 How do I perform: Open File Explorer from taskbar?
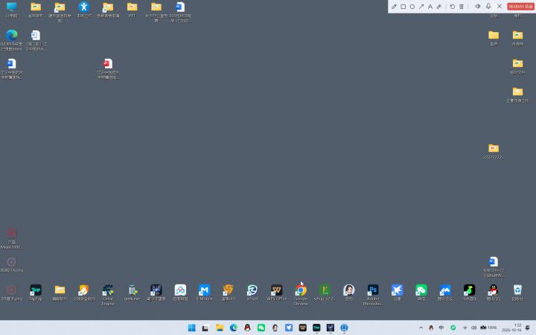click(x=220, y=328)
